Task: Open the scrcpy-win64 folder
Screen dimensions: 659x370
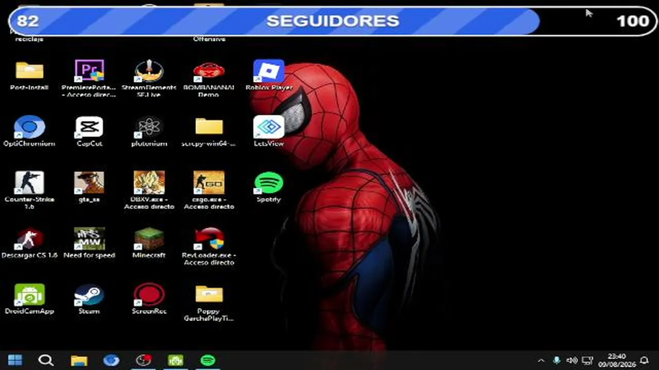Action: pyautogui.click(x=209, y=127)
